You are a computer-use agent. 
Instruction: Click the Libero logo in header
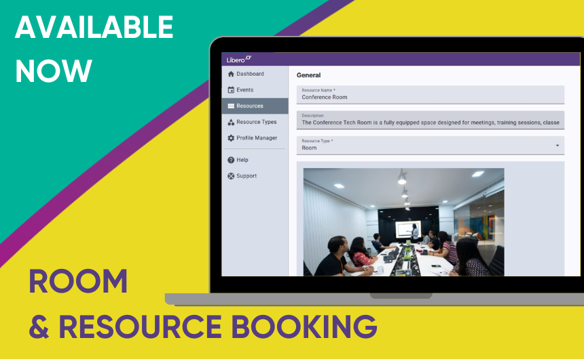[239, 60]
